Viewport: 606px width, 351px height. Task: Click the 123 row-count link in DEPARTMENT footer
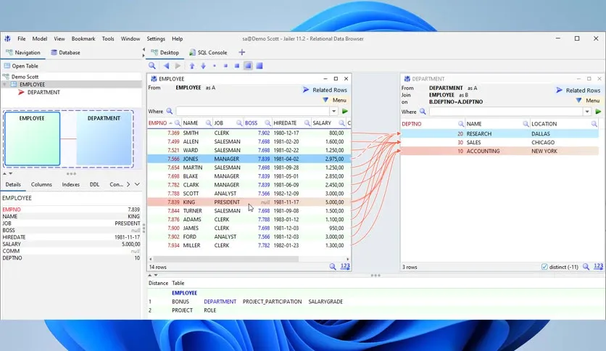598,266
